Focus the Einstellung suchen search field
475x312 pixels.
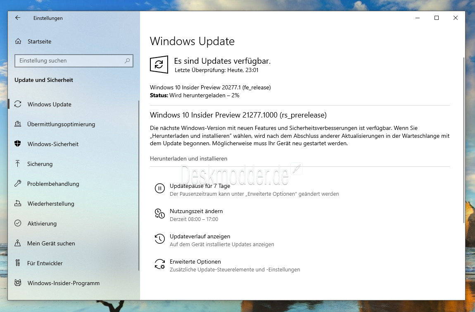[x=74, y=61]
